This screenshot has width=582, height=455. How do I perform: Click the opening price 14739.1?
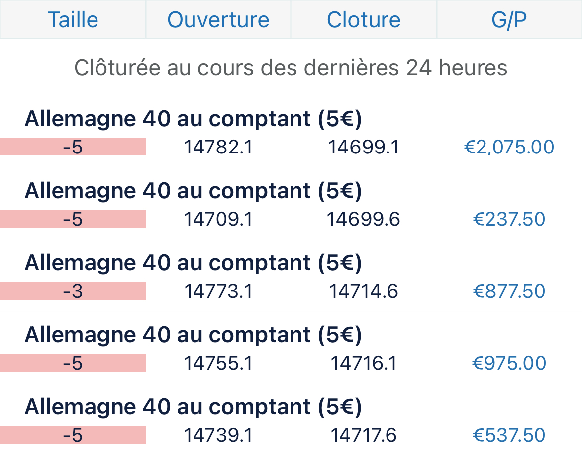tap(218, 435)
